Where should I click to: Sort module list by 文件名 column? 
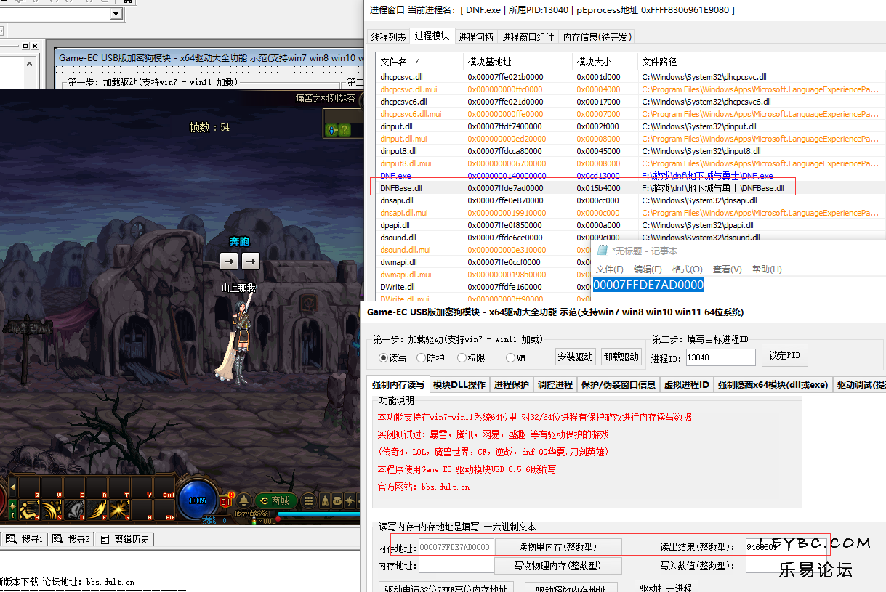tap(419, 62)
